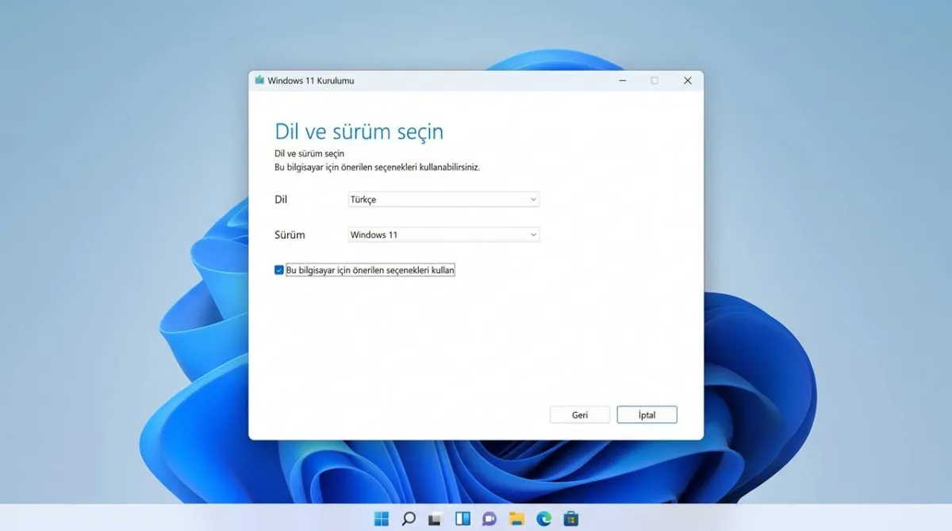Screen dimensions: 952x531
Task: Uncheck 'Bu bilgisayar için önerilen seçenekleri kullan'
Action: click(x=279, y=270)
